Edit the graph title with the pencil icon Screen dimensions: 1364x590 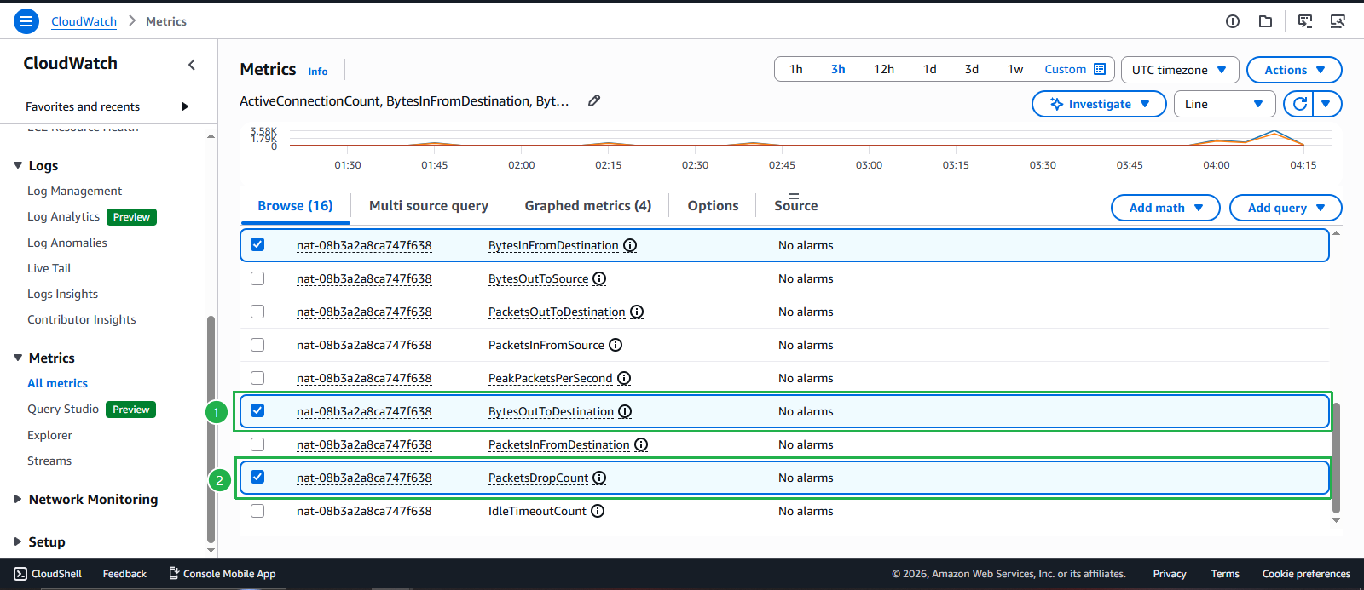594,100
